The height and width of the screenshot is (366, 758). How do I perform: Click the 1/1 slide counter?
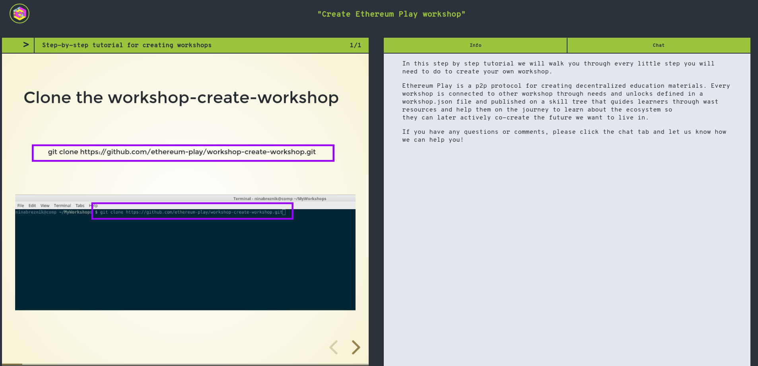356,45
